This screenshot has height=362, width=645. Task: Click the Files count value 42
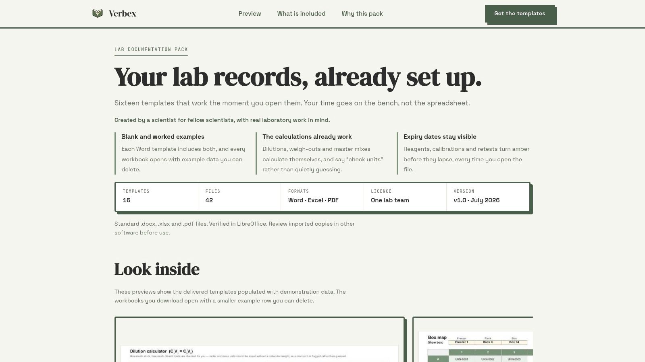pos(209,200)
